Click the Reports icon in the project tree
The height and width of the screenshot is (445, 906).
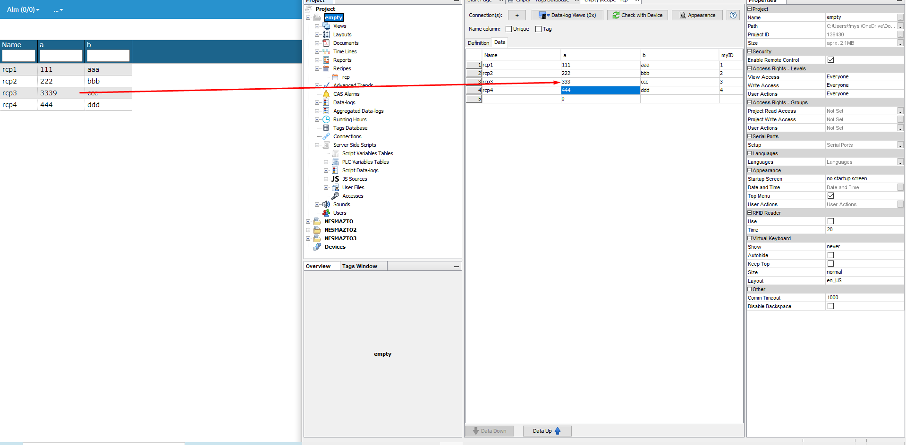click(326, 60)
